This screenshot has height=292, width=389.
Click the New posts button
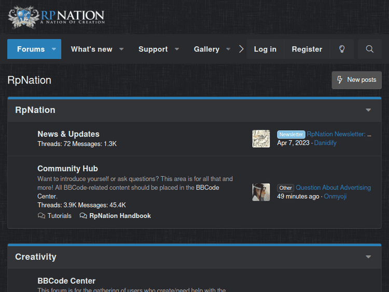(356, 80)
